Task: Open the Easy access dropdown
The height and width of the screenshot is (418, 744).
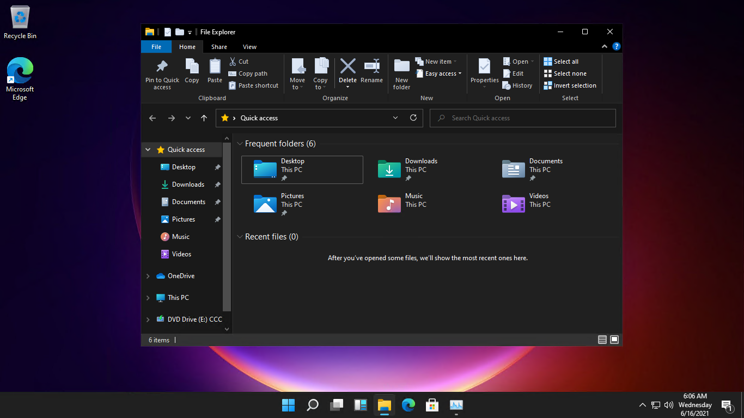Action: pyautogui.click(x=438, y=73)
